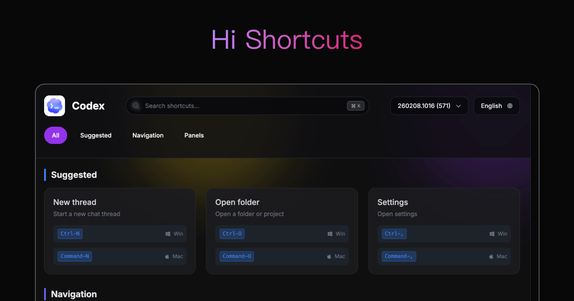Screen dimensions: 574x301
Task: Click the Ctrl-O key badge
Action: [x=232, y=234]
